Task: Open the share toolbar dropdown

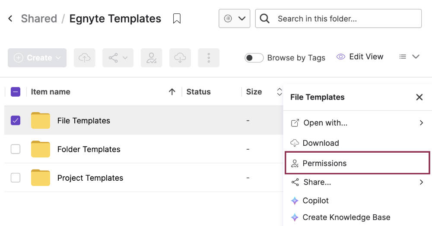Action: pos(118,58)
